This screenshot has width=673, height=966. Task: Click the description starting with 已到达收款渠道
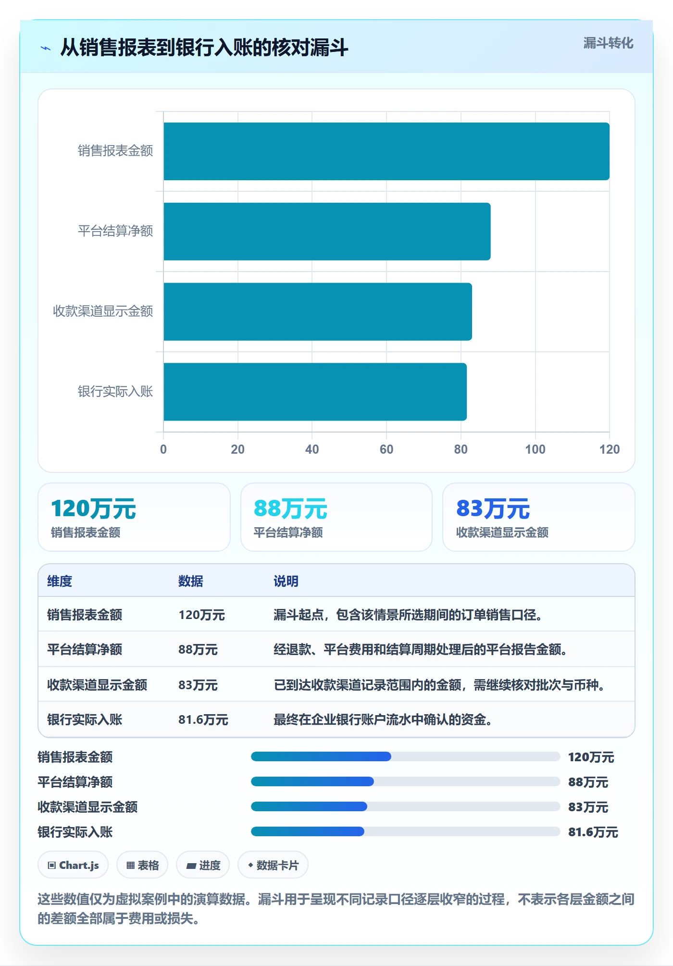[x=439, y=685]
